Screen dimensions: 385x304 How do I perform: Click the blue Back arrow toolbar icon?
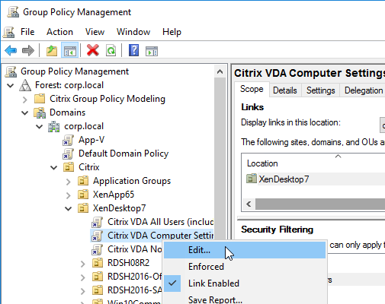pyautogui.click(x=11, y=51)
